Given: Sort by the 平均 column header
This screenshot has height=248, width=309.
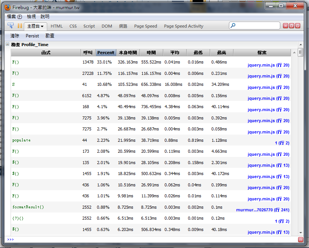Looking at the screenshot, I should point(175,53).
